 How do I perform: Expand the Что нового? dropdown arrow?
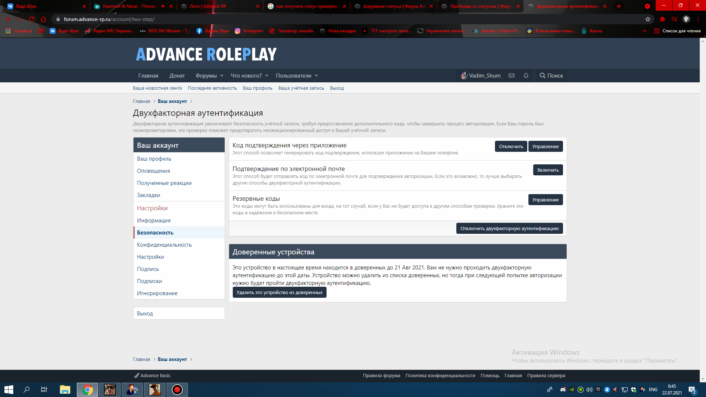click(x=267, y=76)
